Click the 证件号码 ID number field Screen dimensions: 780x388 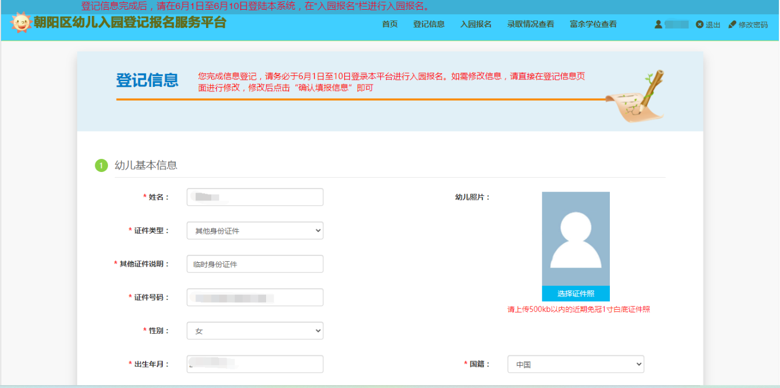[255, 298]
